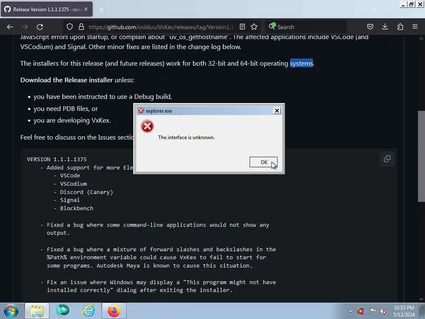Copy the changelog code block

(x=387, y=159)
